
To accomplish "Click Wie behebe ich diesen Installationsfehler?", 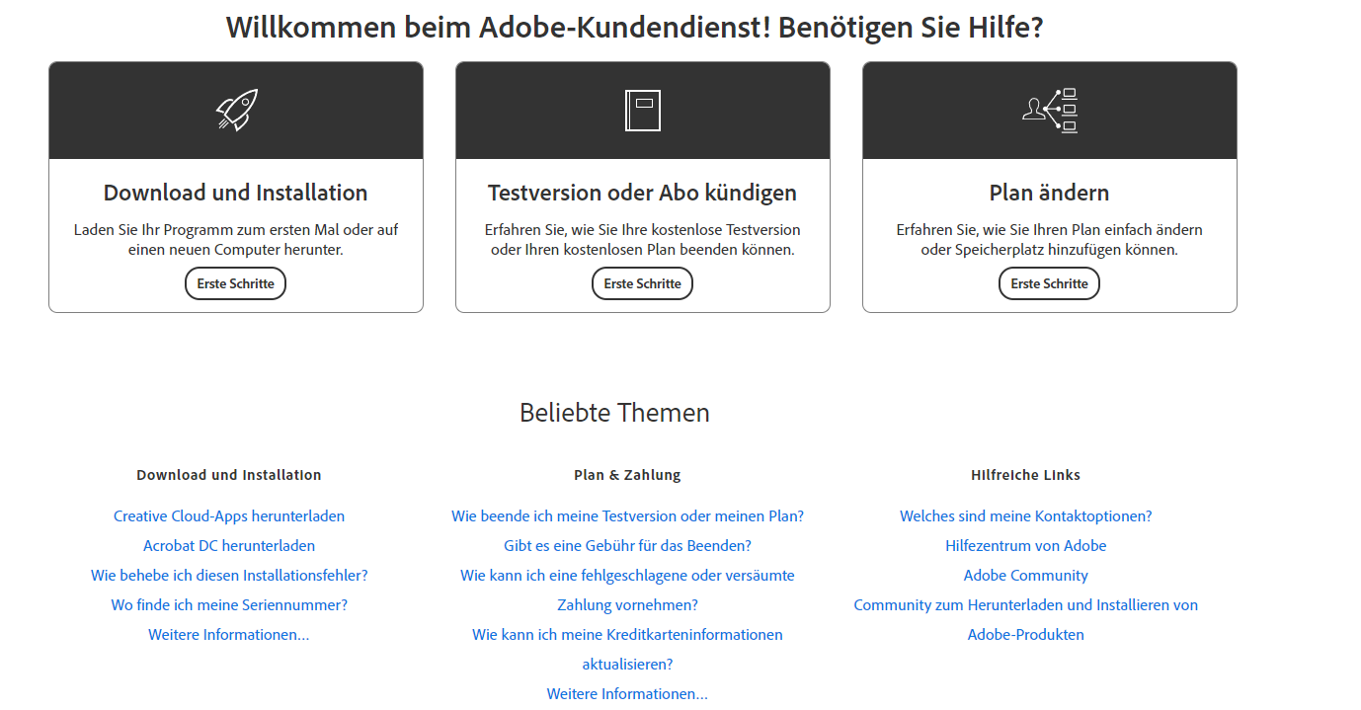I will click(x=228, y=575).
